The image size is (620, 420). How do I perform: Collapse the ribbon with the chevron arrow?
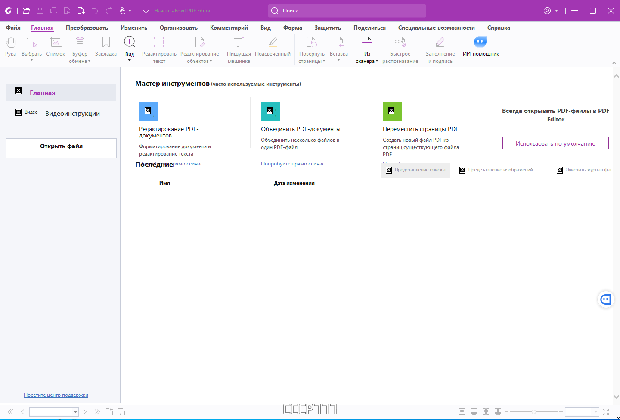614,63
